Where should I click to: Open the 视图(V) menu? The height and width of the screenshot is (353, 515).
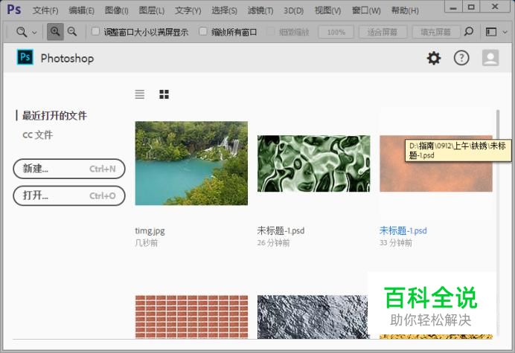point(327,10)
